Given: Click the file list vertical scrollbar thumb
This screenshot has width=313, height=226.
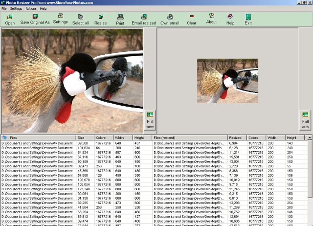Looking at the screenshot, I should [310, 169].
